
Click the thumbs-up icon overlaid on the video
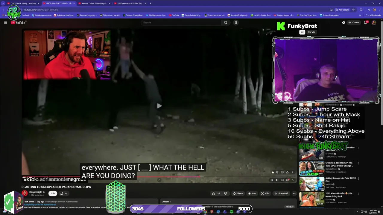coord(273,172)
